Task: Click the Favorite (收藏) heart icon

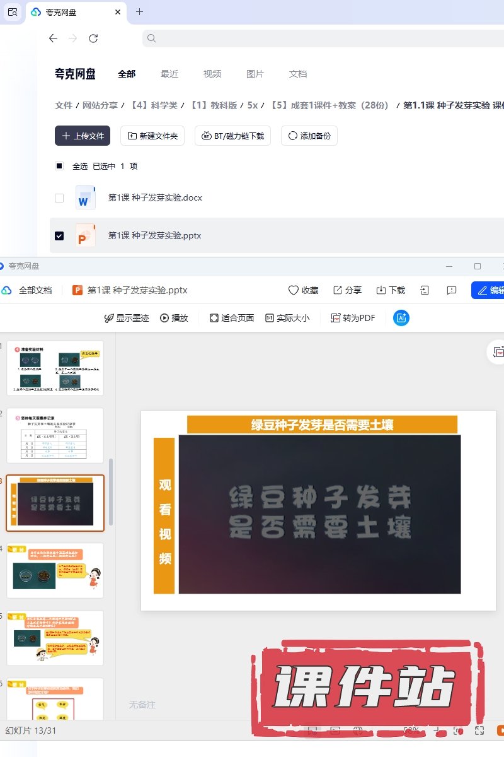Action: tap(303, 290)
